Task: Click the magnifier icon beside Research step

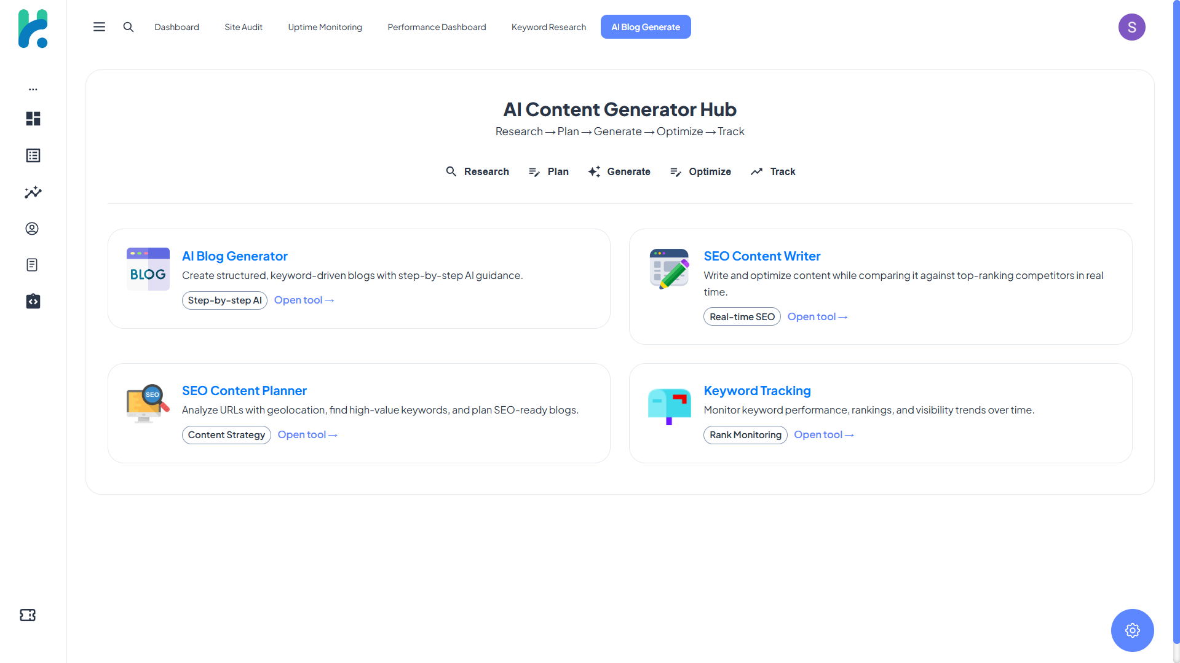Action: click(451, 171)
